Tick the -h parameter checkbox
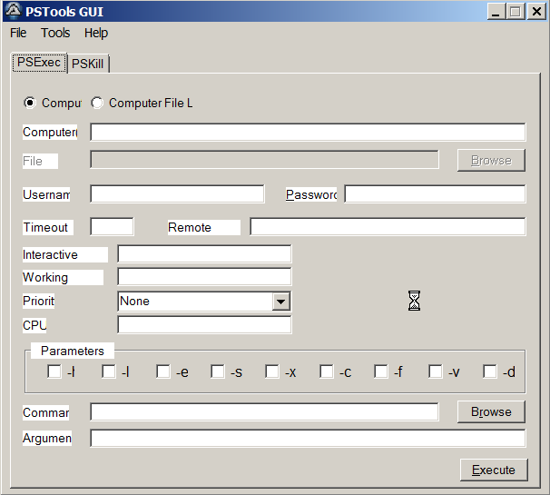 (54, 371)
